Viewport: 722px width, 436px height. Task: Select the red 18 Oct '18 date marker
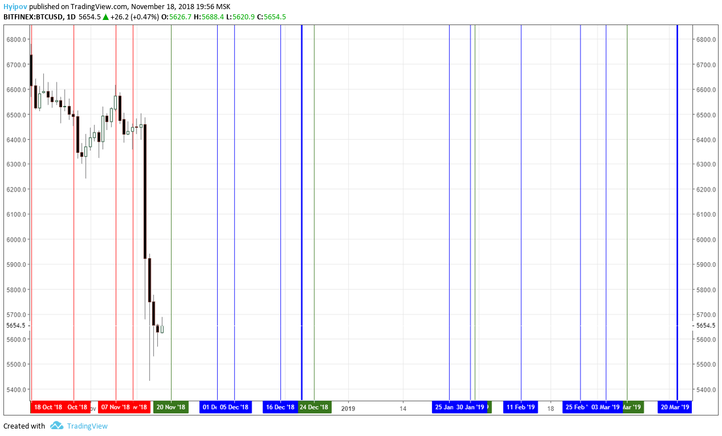(48, 408)
